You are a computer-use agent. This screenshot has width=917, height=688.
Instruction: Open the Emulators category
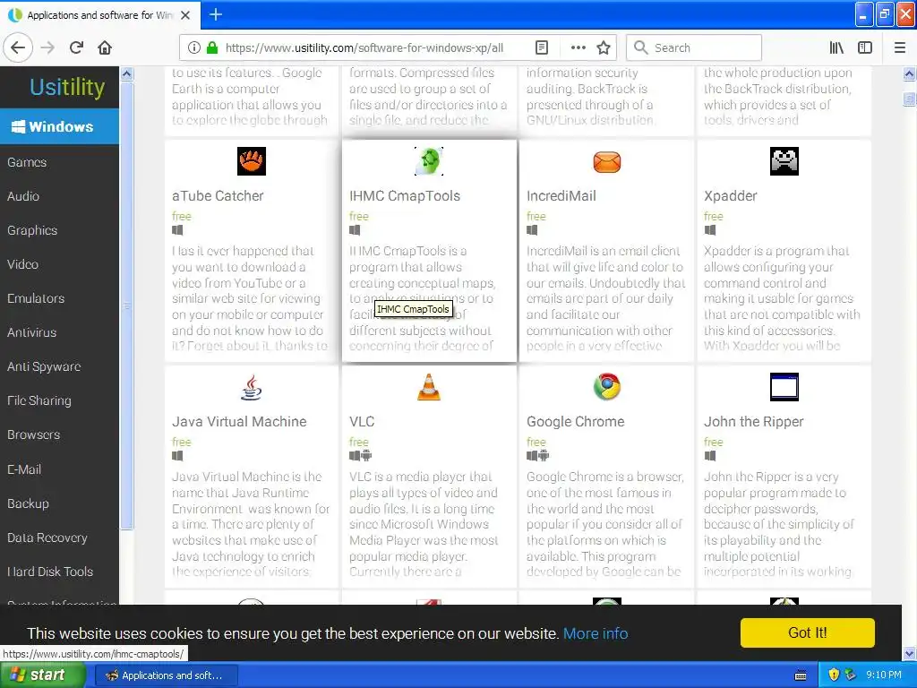click(36, 297)
